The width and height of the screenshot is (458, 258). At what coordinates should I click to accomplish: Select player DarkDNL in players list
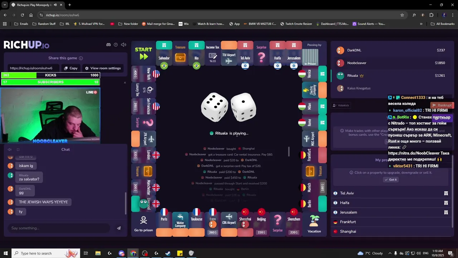coord(391,50)
